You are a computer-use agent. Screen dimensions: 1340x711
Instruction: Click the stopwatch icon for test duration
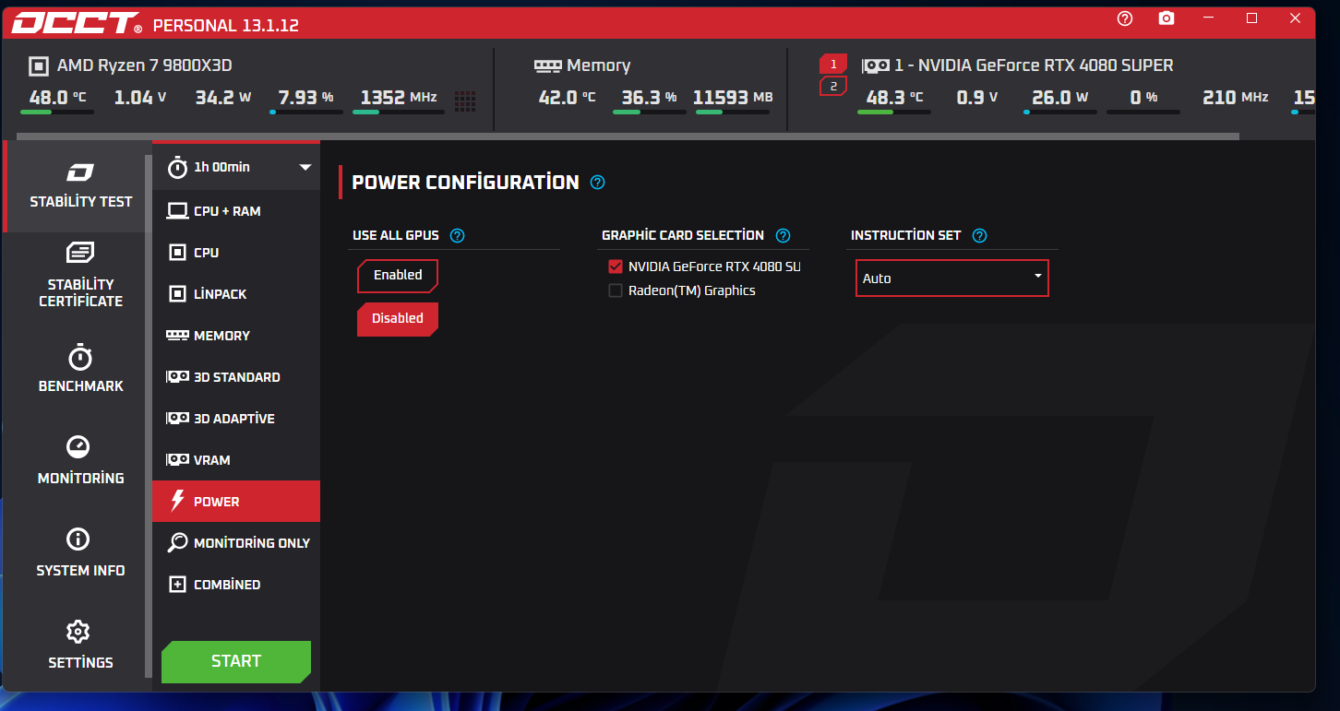177,168
